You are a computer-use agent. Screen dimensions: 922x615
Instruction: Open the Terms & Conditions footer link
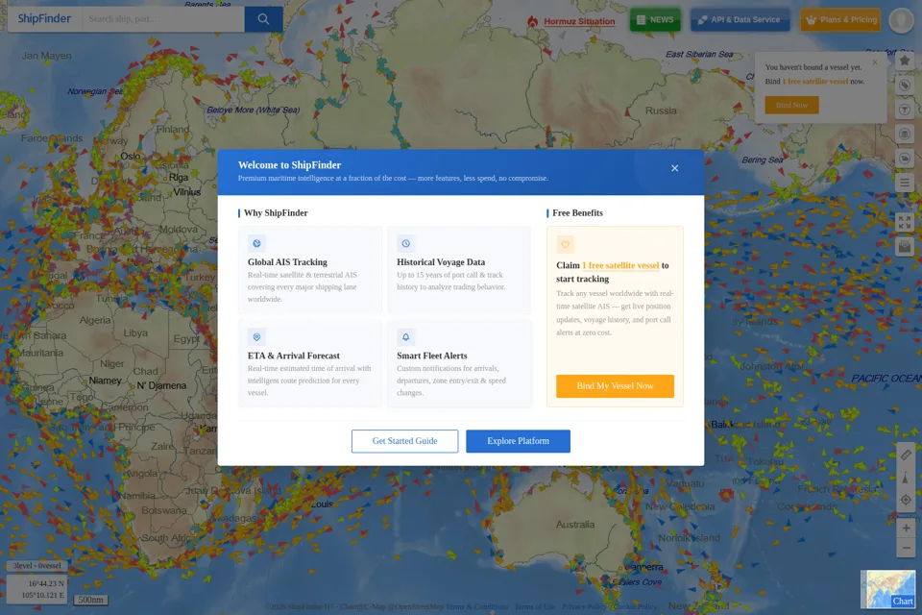[476, 606]
